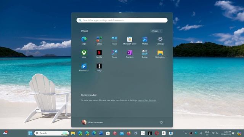Open Word from the taskbar
This screenshot has width=244, height=137.
[101, 133]
